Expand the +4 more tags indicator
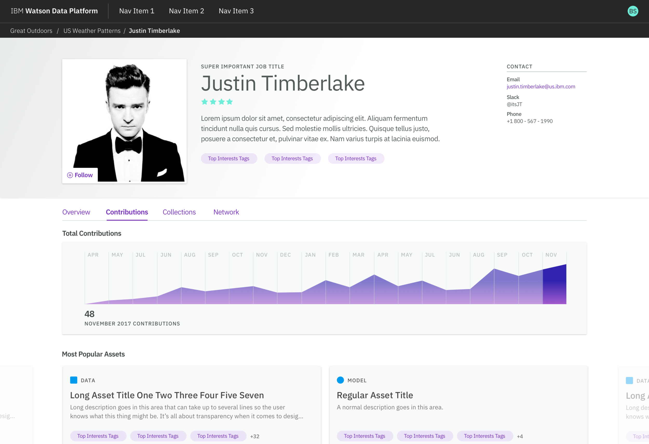The height and width of the screenshot is (444, 649). [520, 436]
